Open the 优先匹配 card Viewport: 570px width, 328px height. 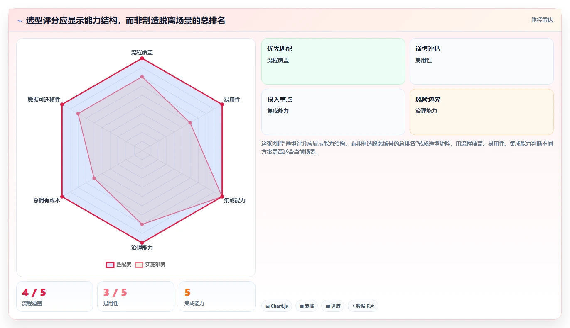click(x=333, y=61)
